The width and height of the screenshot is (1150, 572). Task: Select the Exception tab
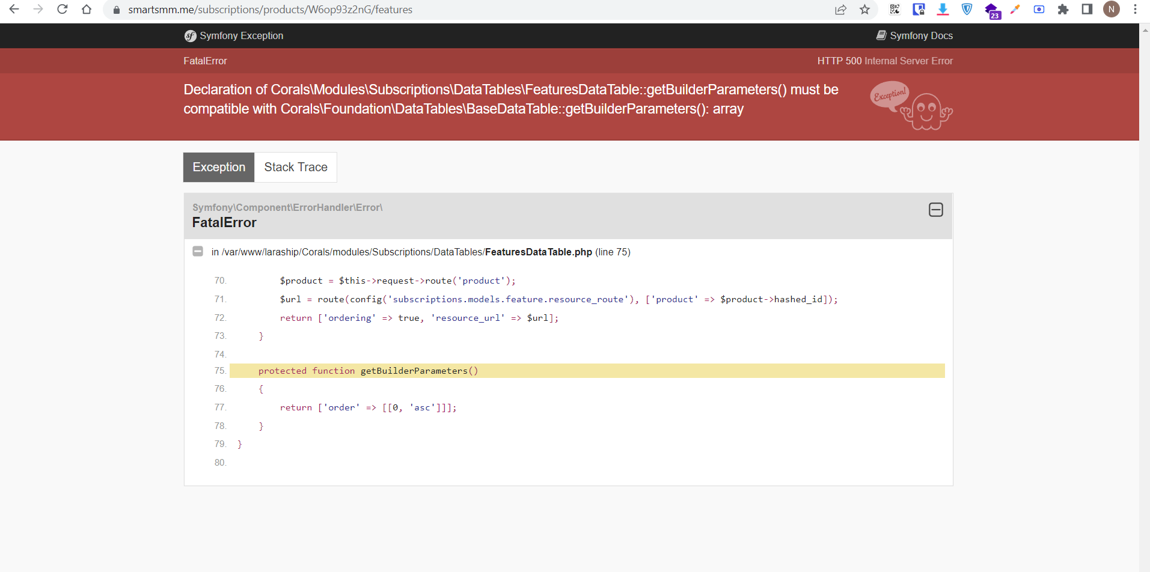(219, 167)
